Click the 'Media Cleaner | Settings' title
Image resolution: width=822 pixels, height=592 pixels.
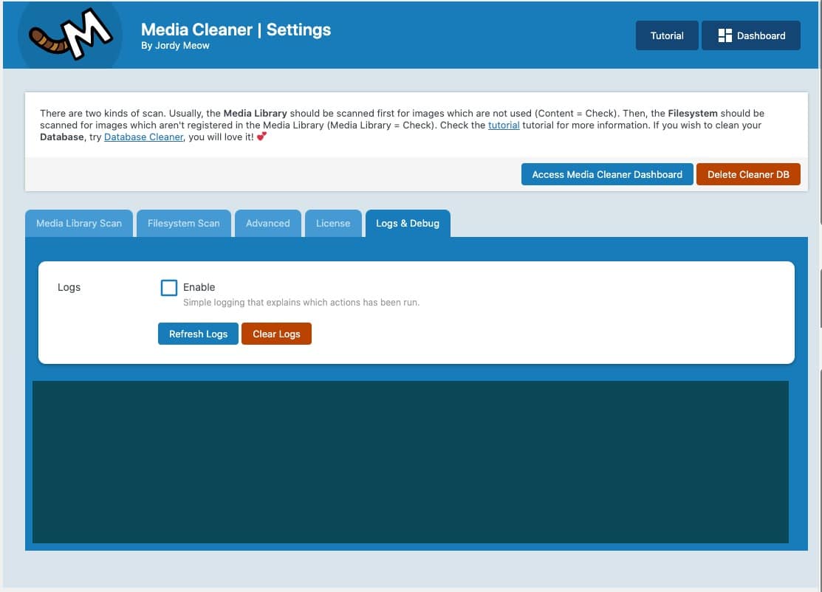pos(236,30)
